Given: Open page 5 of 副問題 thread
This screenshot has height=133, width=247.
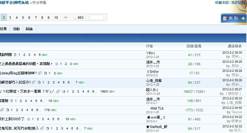Looking at the screenshot, I should [40, 55].
